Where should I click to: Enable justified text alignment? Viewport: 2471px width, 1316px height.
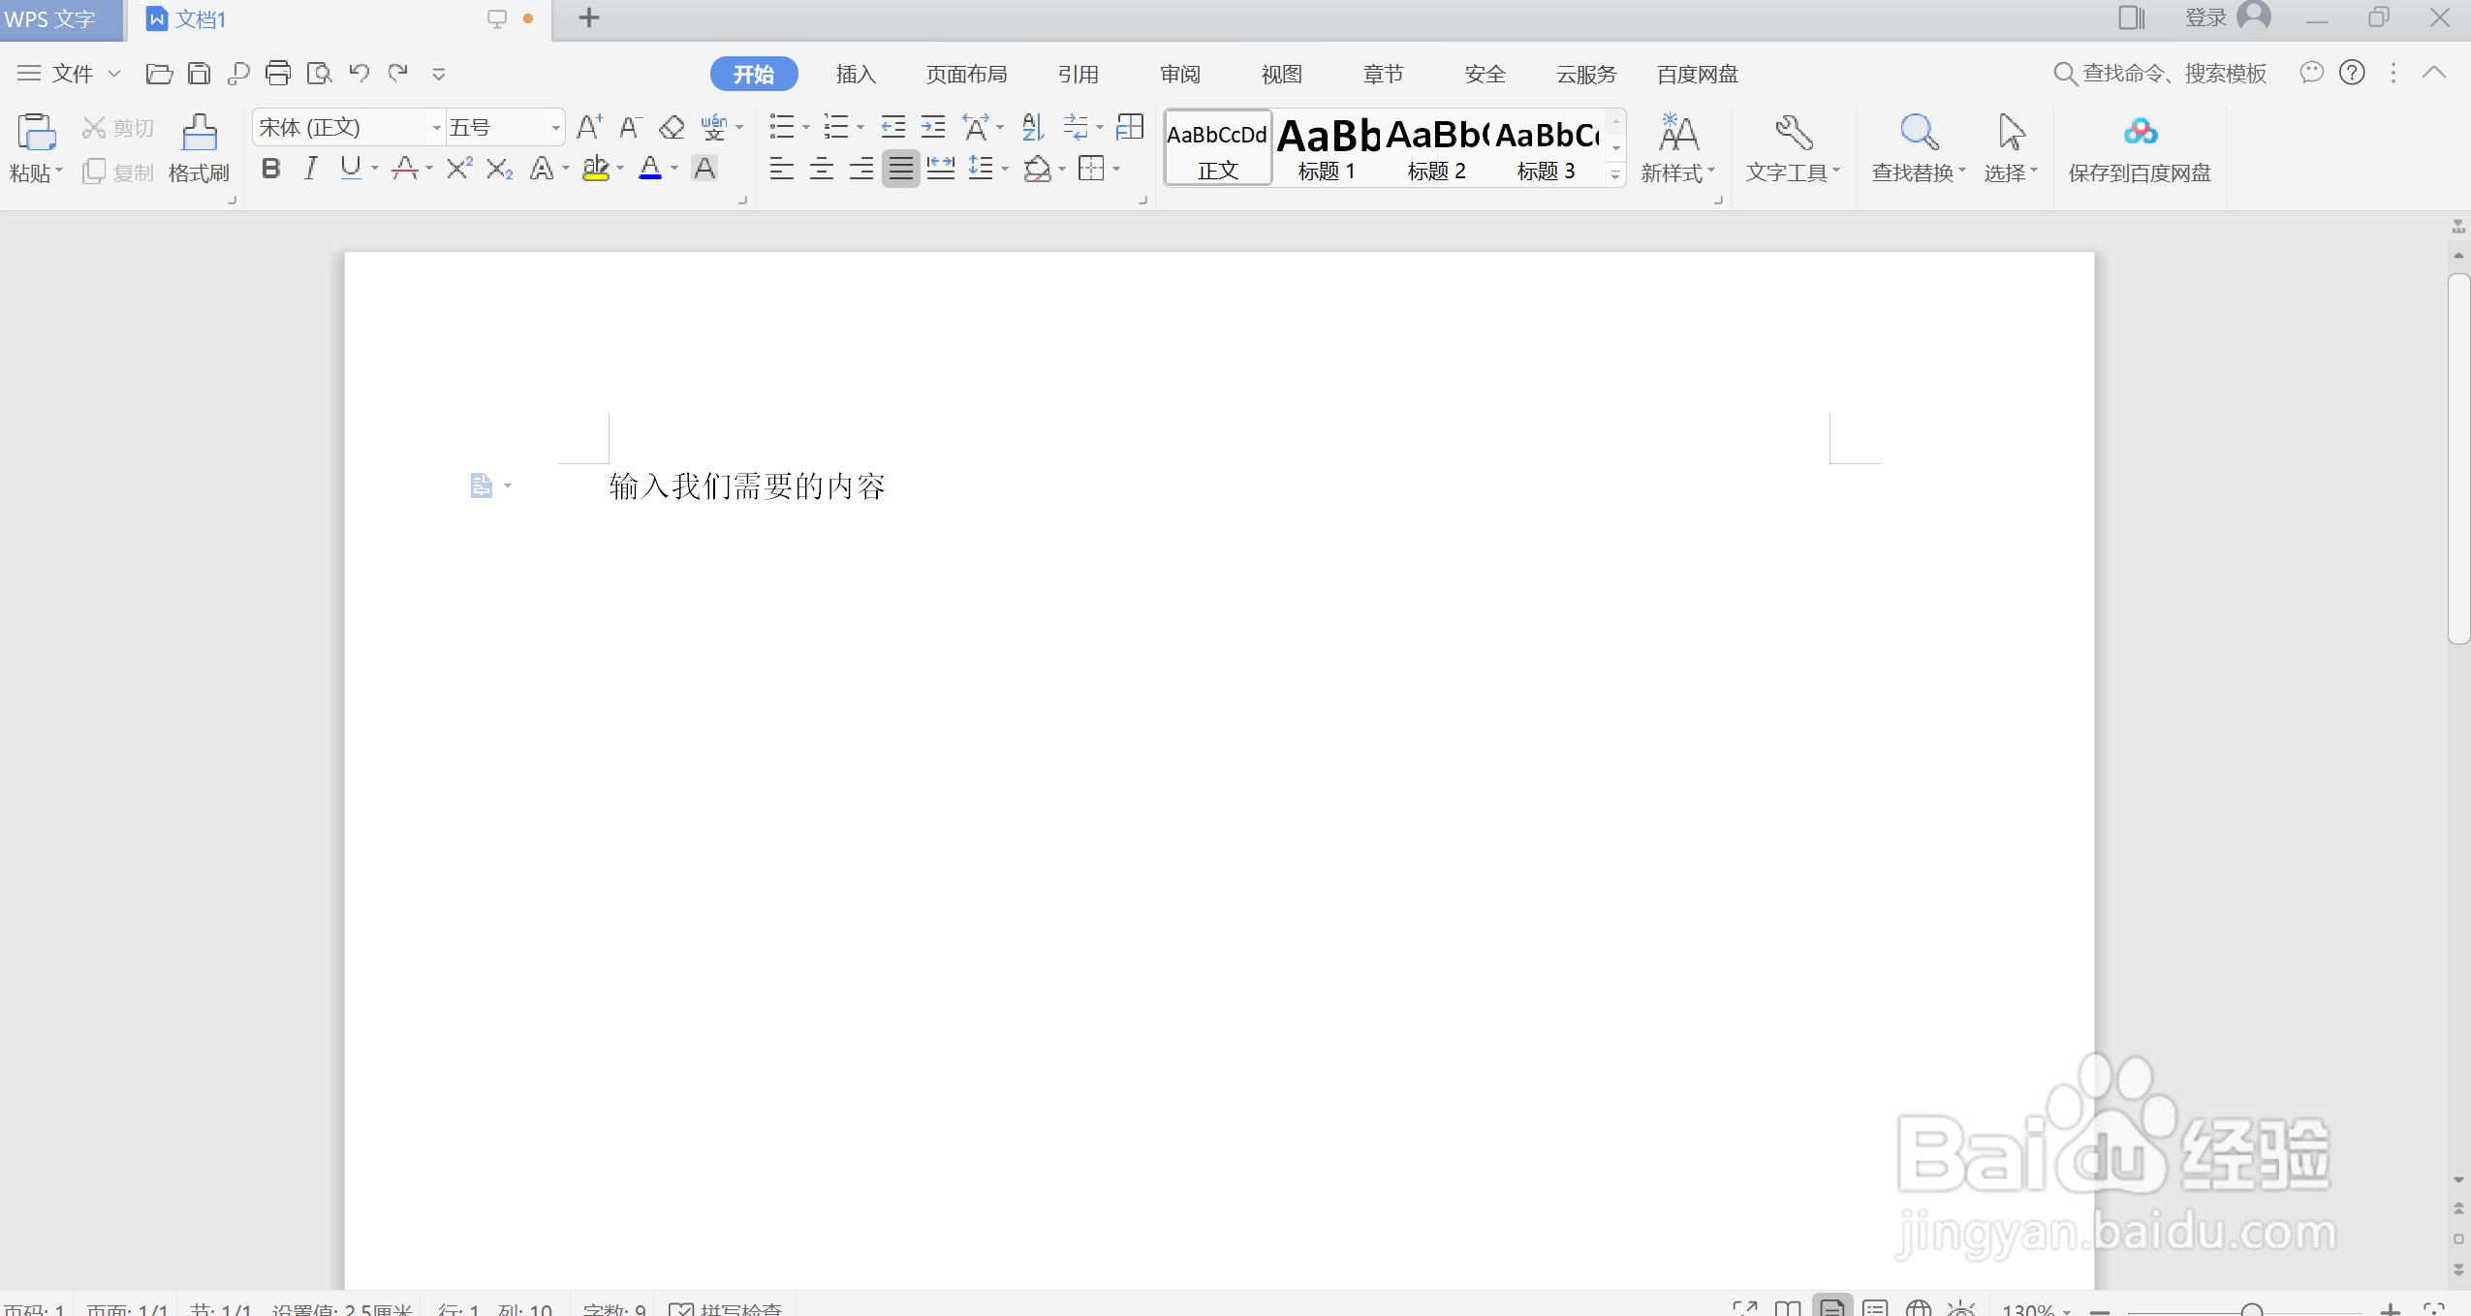pos(900,170)
